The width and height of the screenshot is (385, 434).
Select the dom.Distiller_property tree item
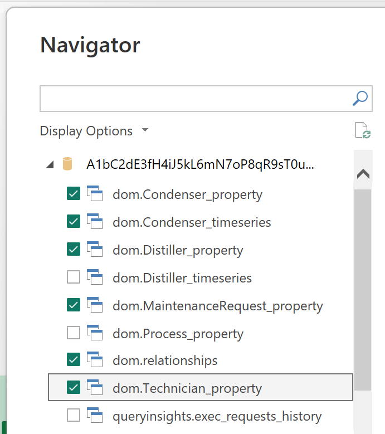[x=201, y=250]
